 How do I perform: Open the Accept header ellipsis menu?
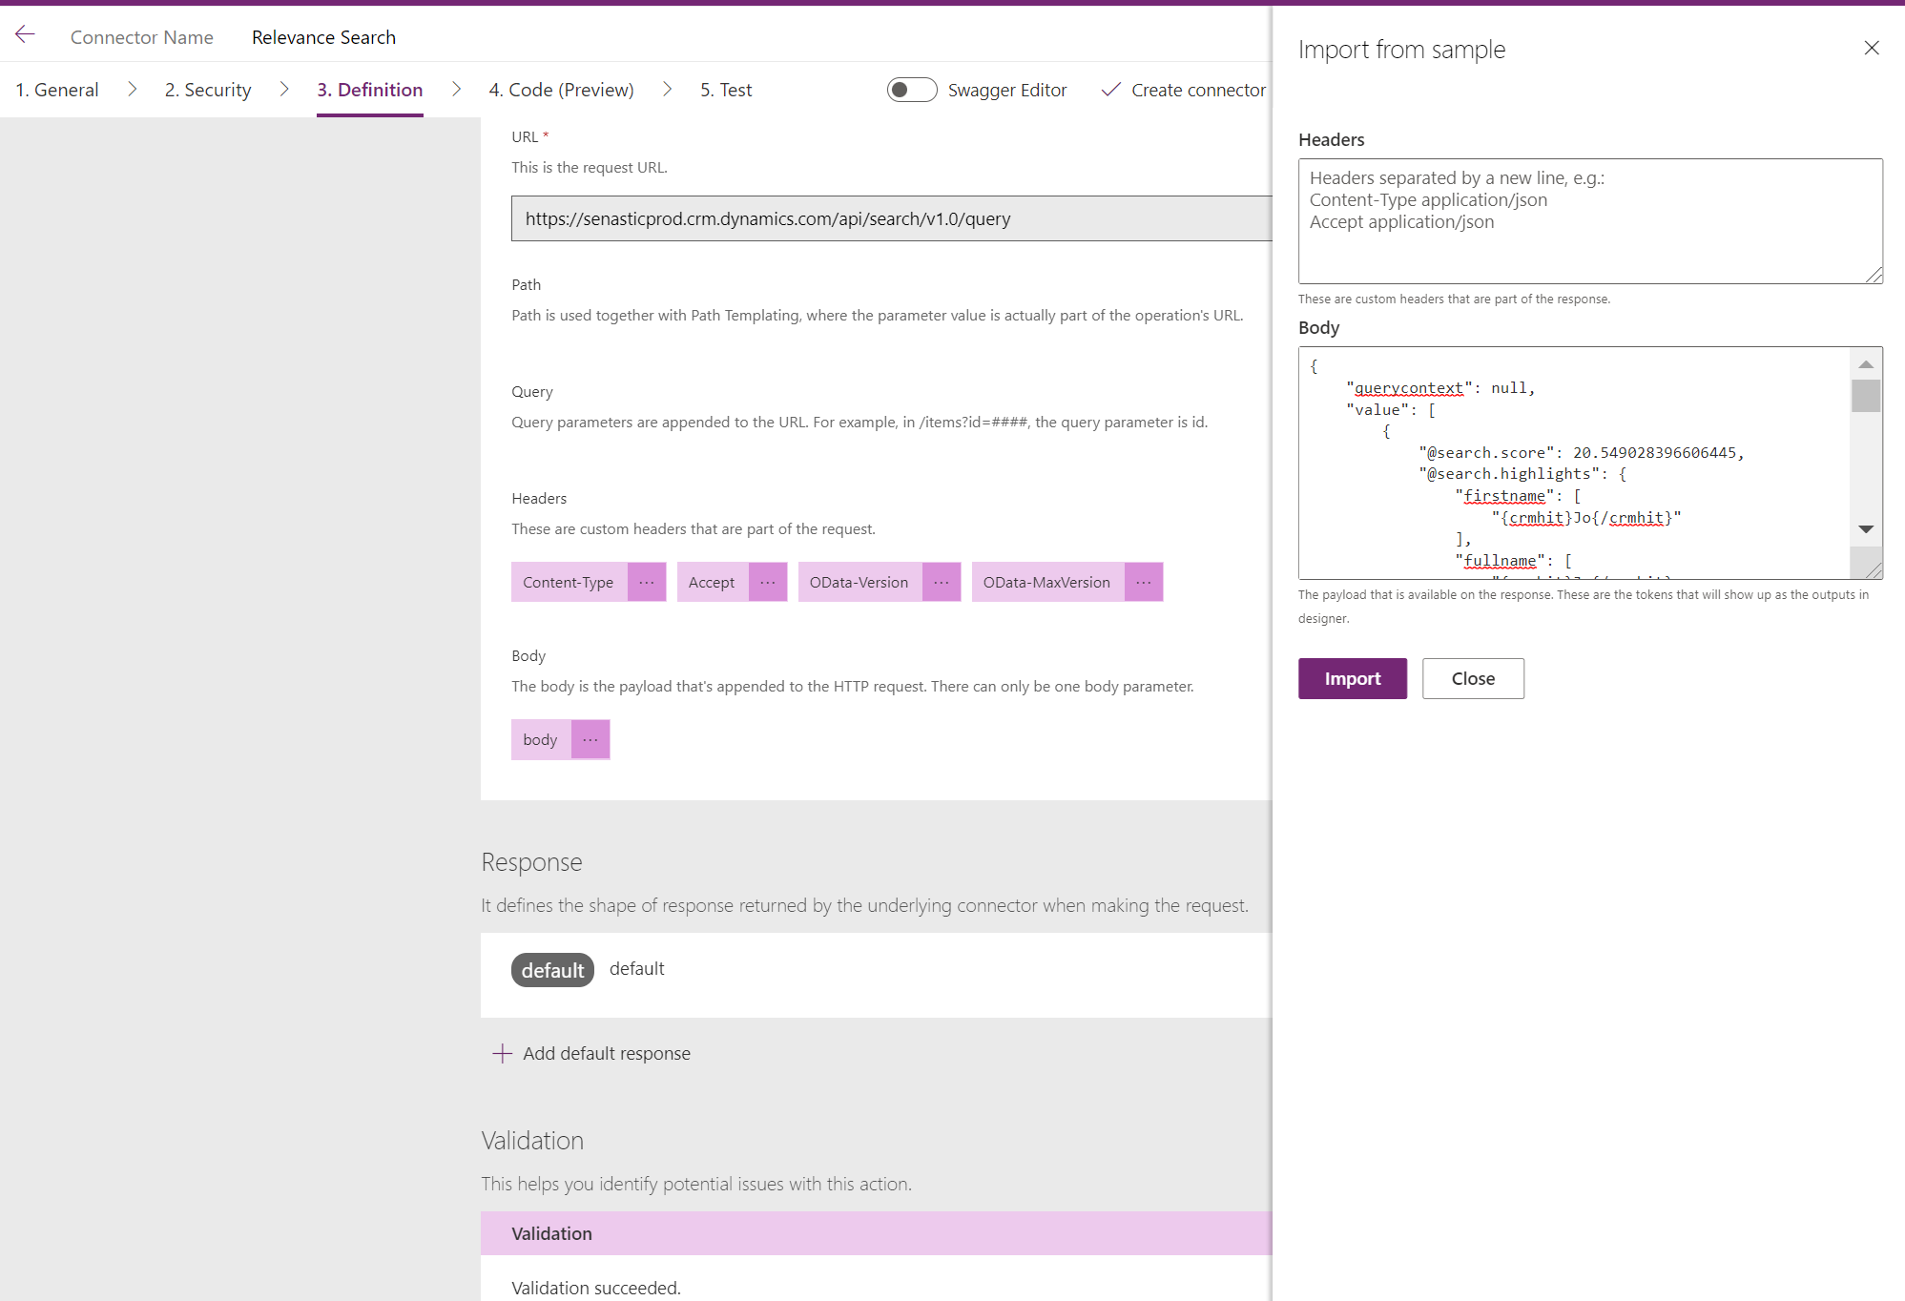767,582
